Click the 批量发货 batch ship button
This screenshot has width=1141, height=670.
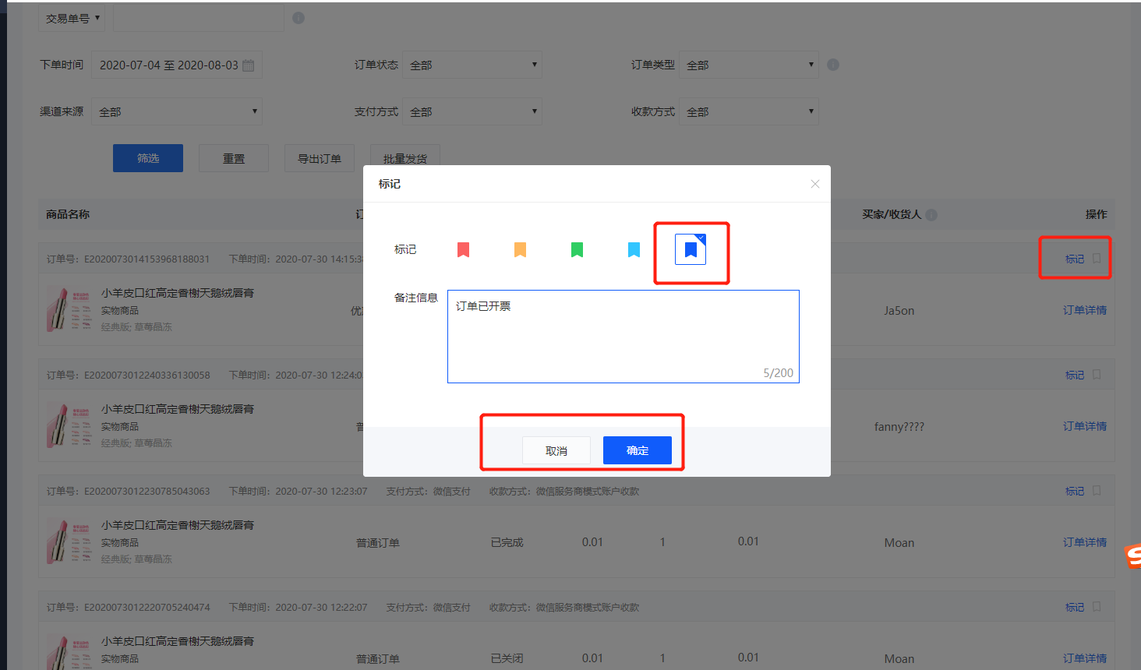[x=405, y=158]
